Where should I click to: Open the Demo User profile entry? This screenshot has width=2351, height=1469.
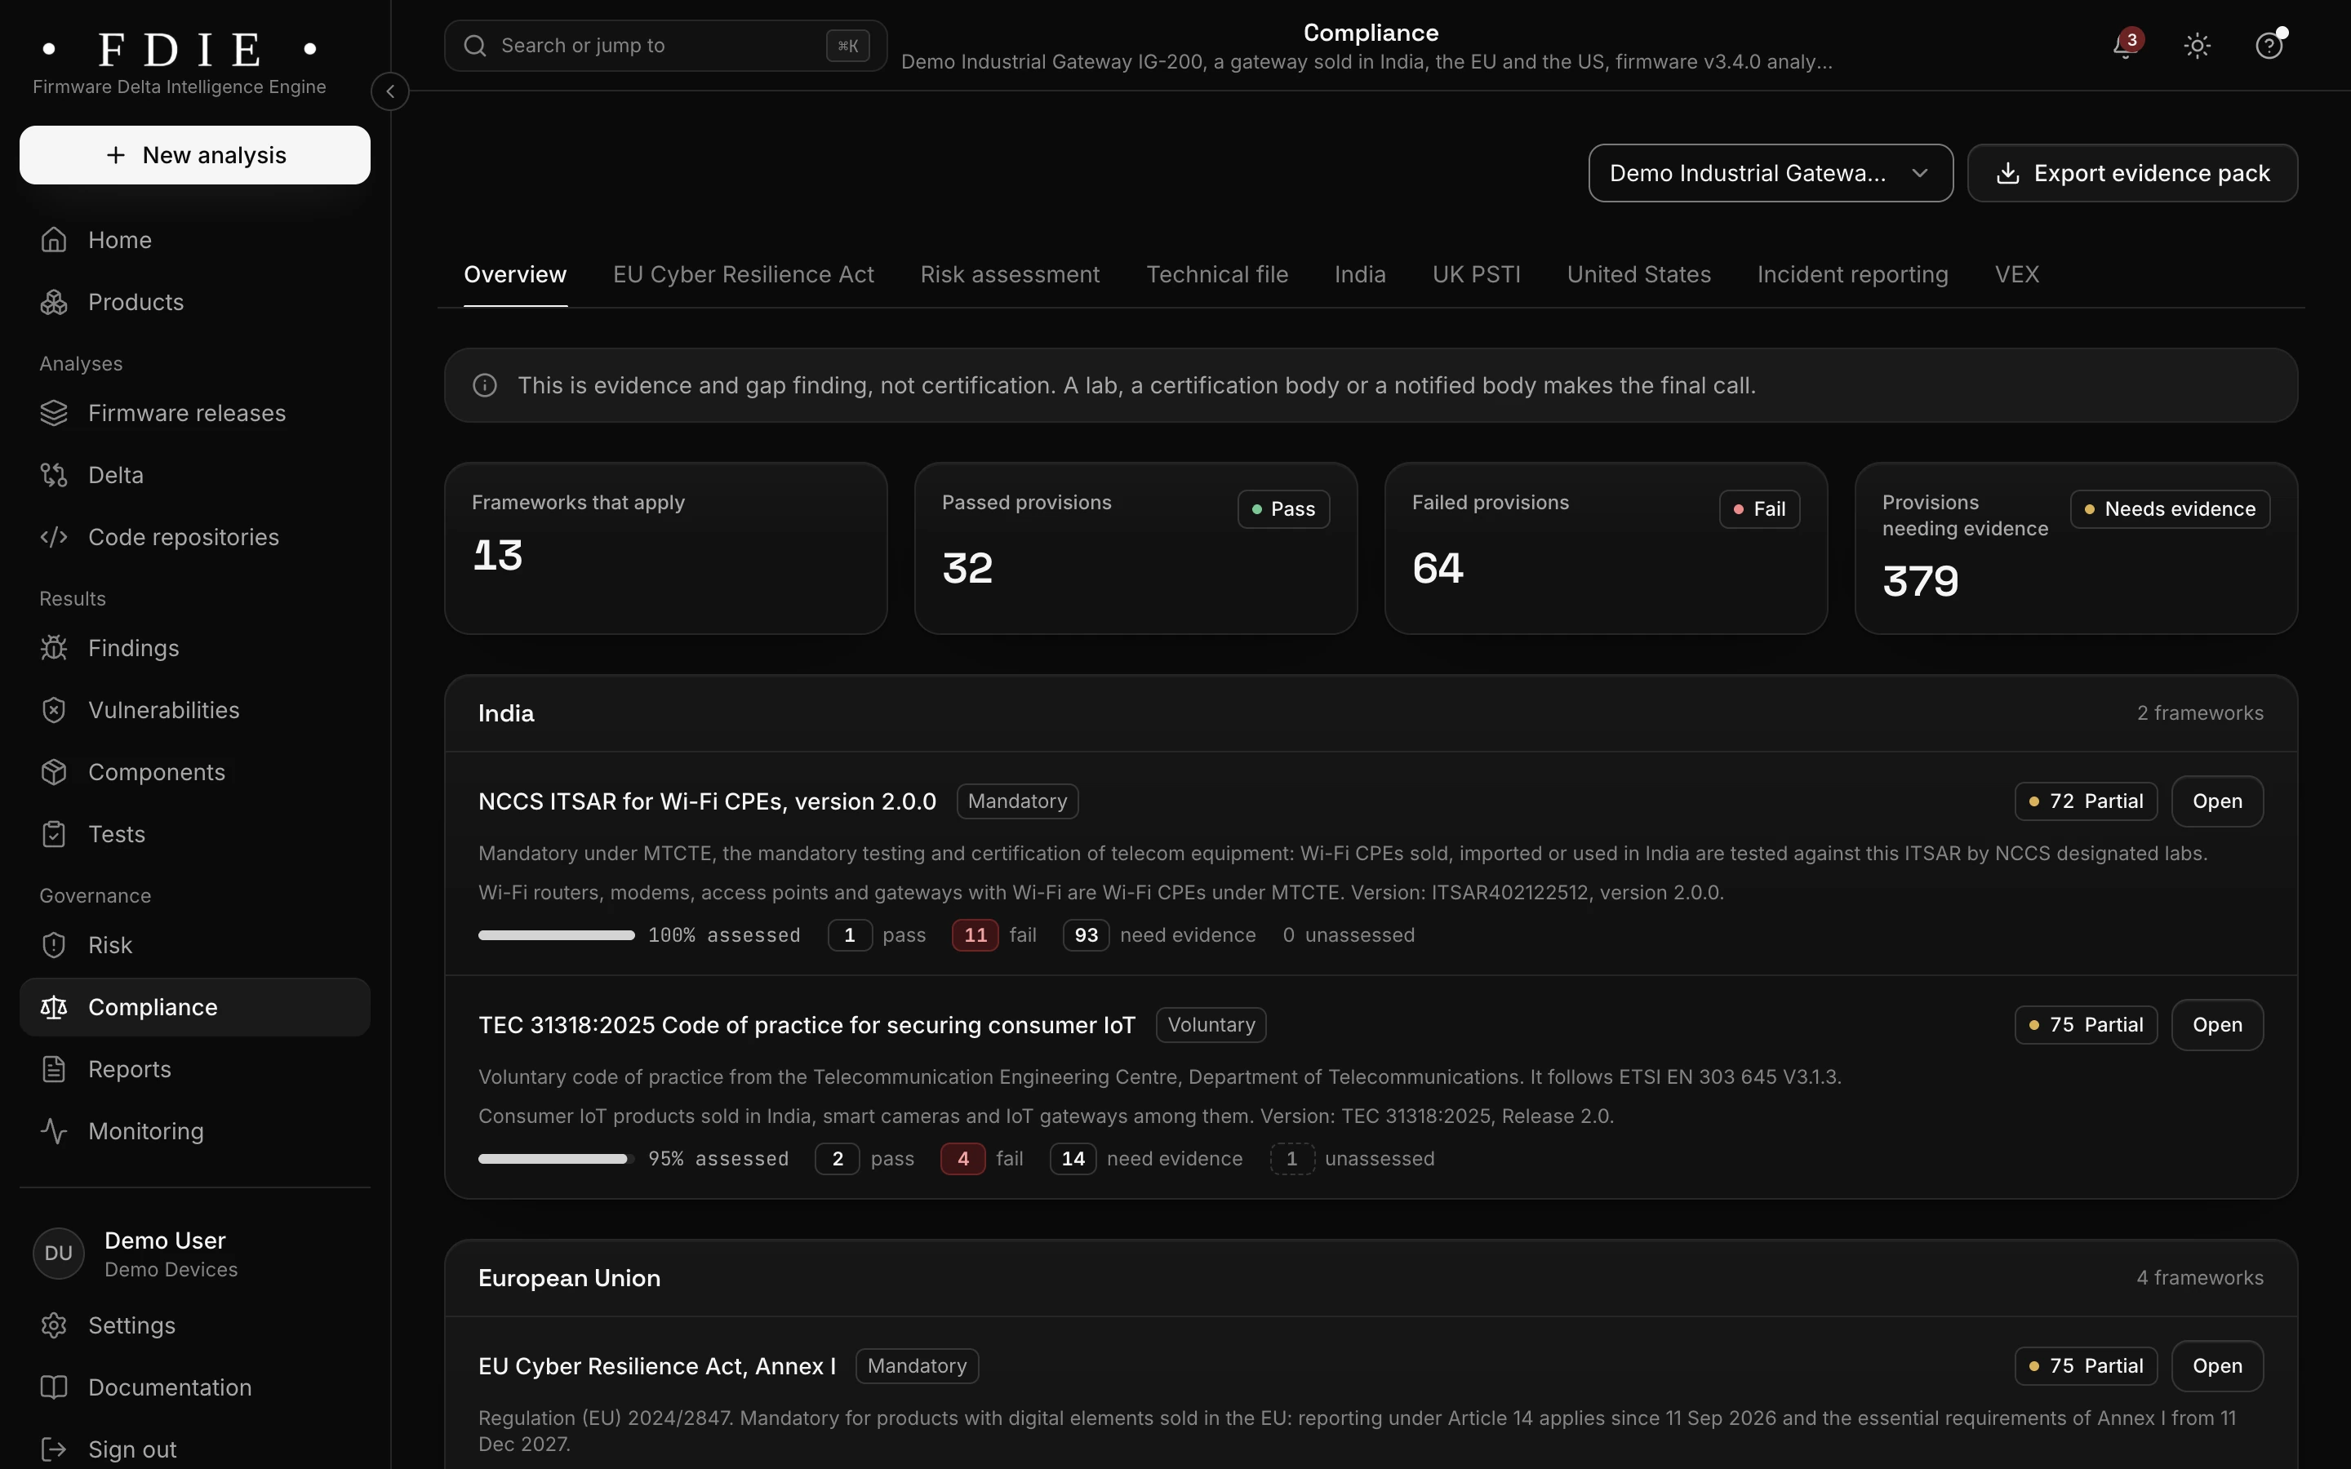tap(194, 1254)
